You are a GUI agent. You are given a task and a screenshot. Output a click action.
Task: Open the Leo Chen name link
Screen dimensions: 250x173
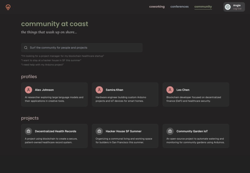[183, 90]
